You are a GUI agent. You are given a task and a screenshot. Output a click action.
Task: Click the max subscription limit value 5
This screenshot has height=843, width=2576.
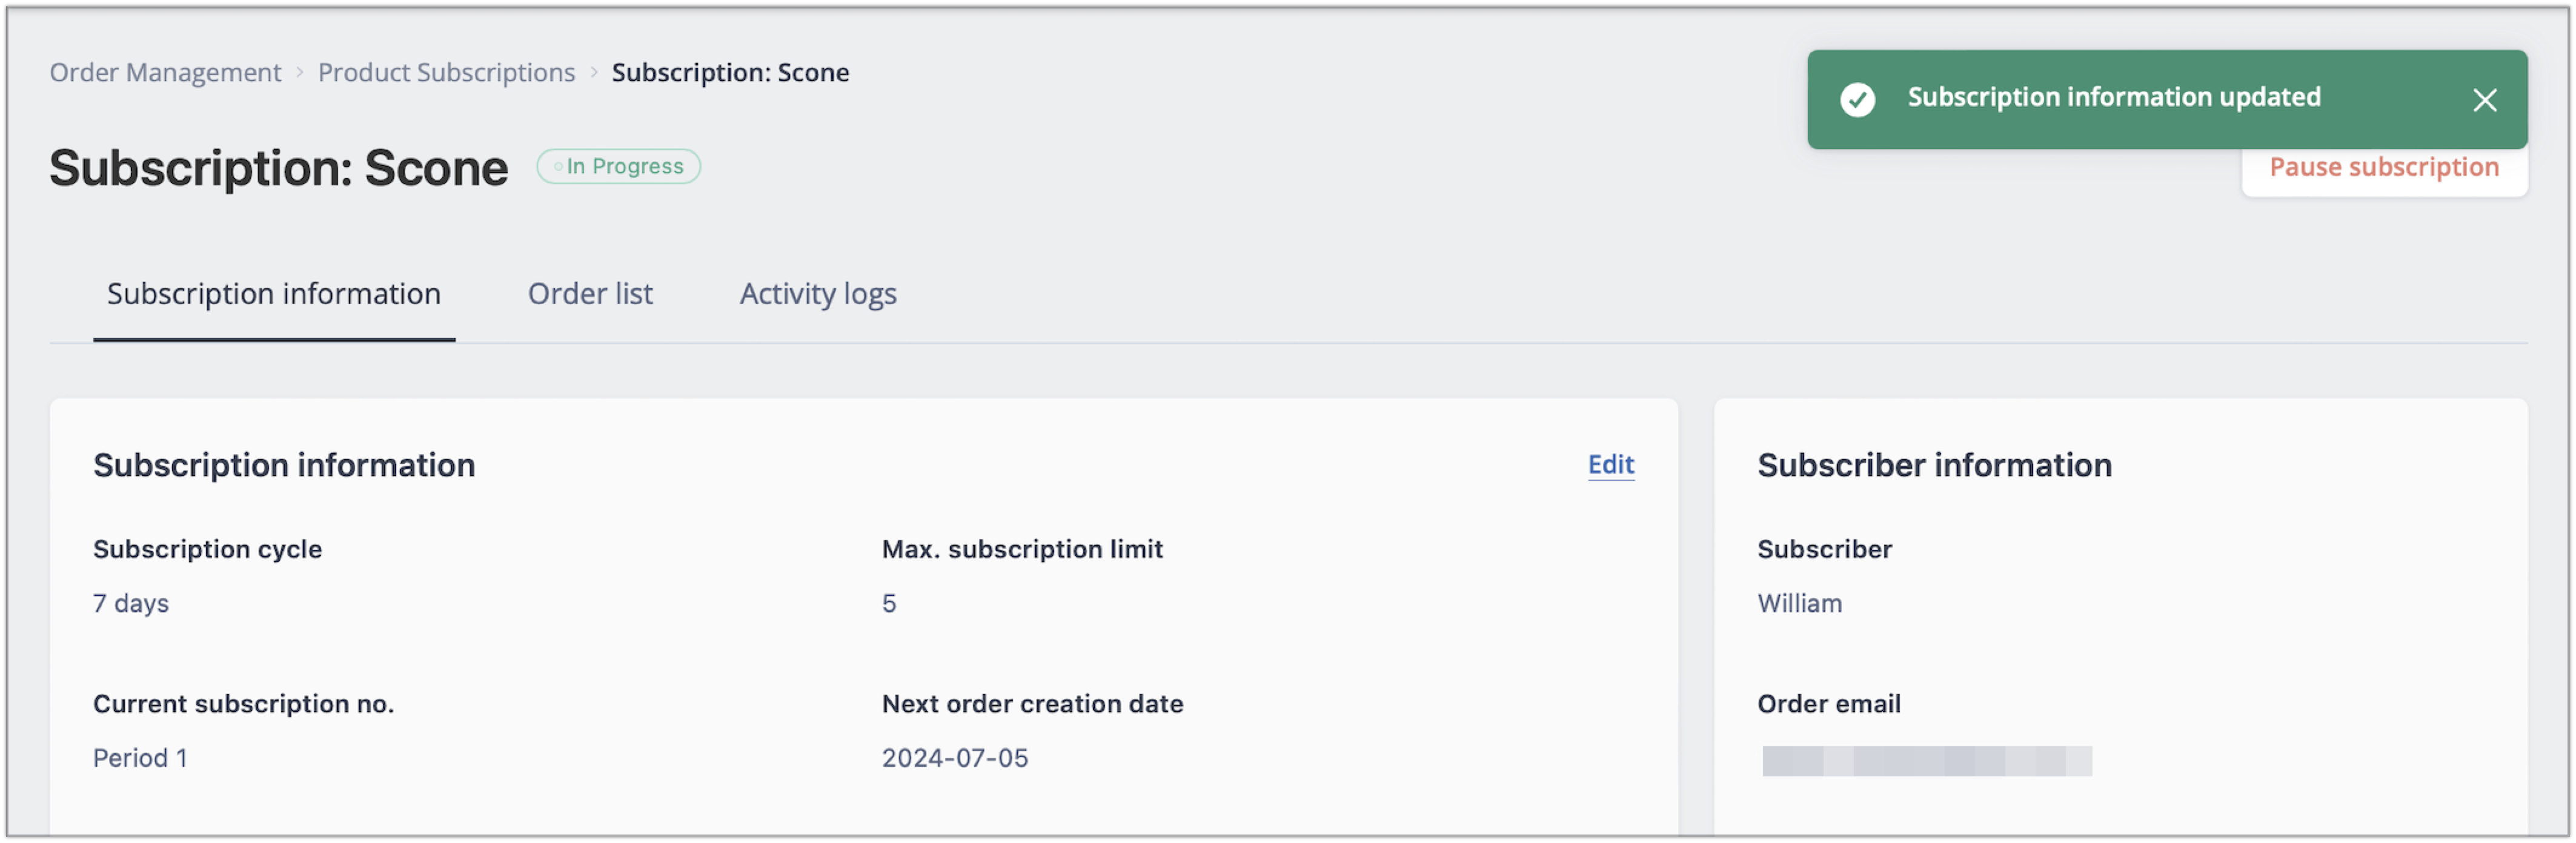coord(888,603)
